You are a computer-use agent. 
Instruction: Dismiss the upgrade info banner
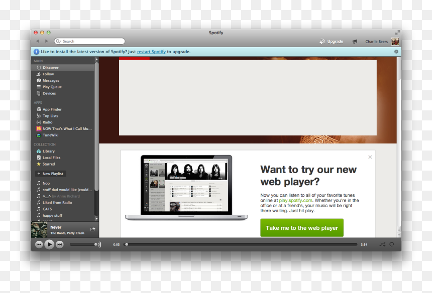(x=396, y=52)
